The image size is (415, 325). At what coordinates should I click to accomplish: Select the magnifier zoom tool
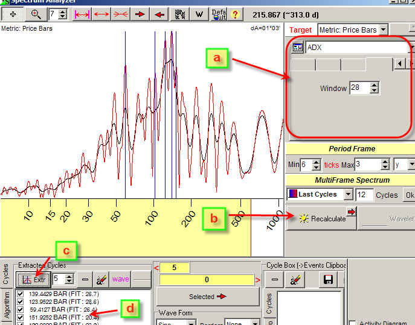[36, 13]
